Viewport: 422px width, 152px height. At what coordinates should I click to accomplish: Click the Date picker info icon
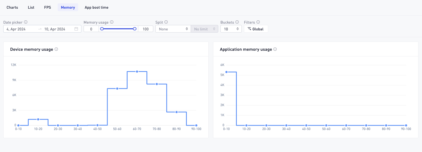(x=26, y=22)
